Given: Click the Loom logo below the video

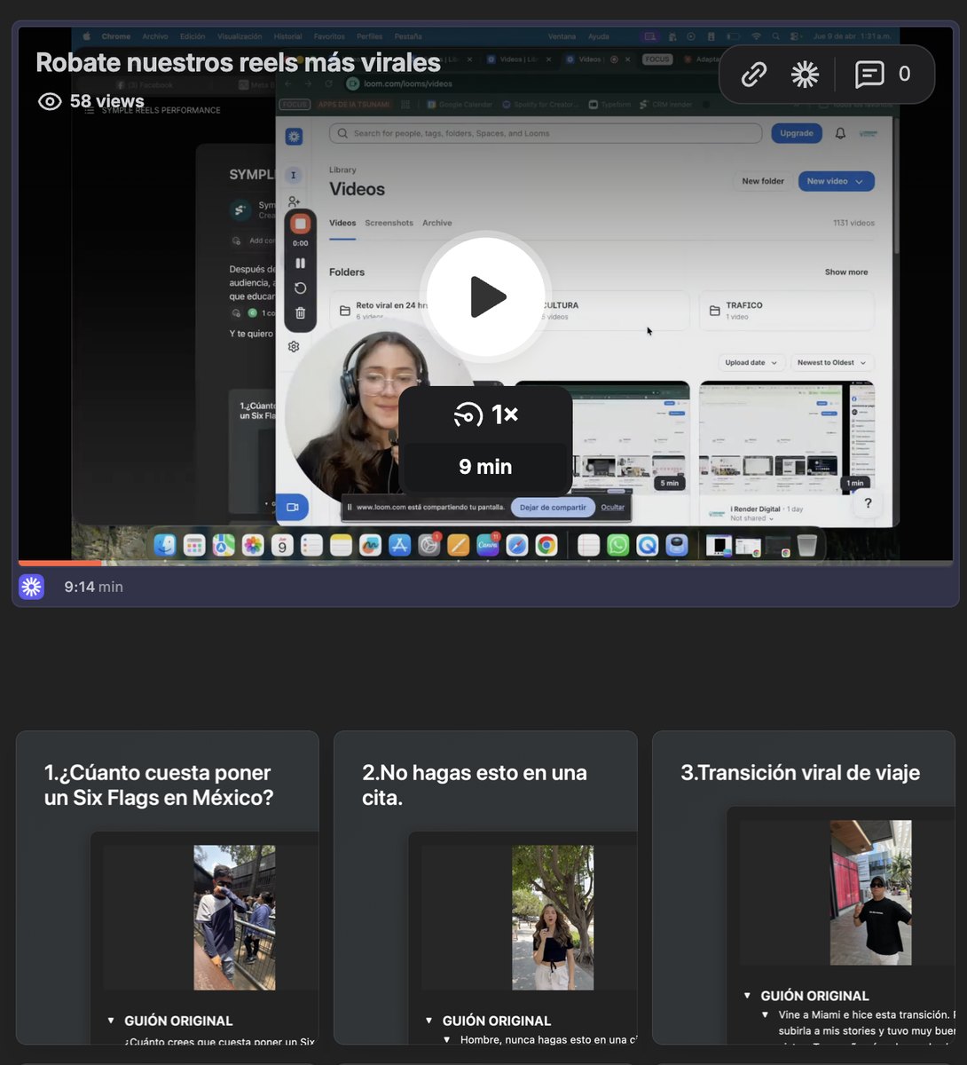Looking at the screenshot, I should (32, 587).
